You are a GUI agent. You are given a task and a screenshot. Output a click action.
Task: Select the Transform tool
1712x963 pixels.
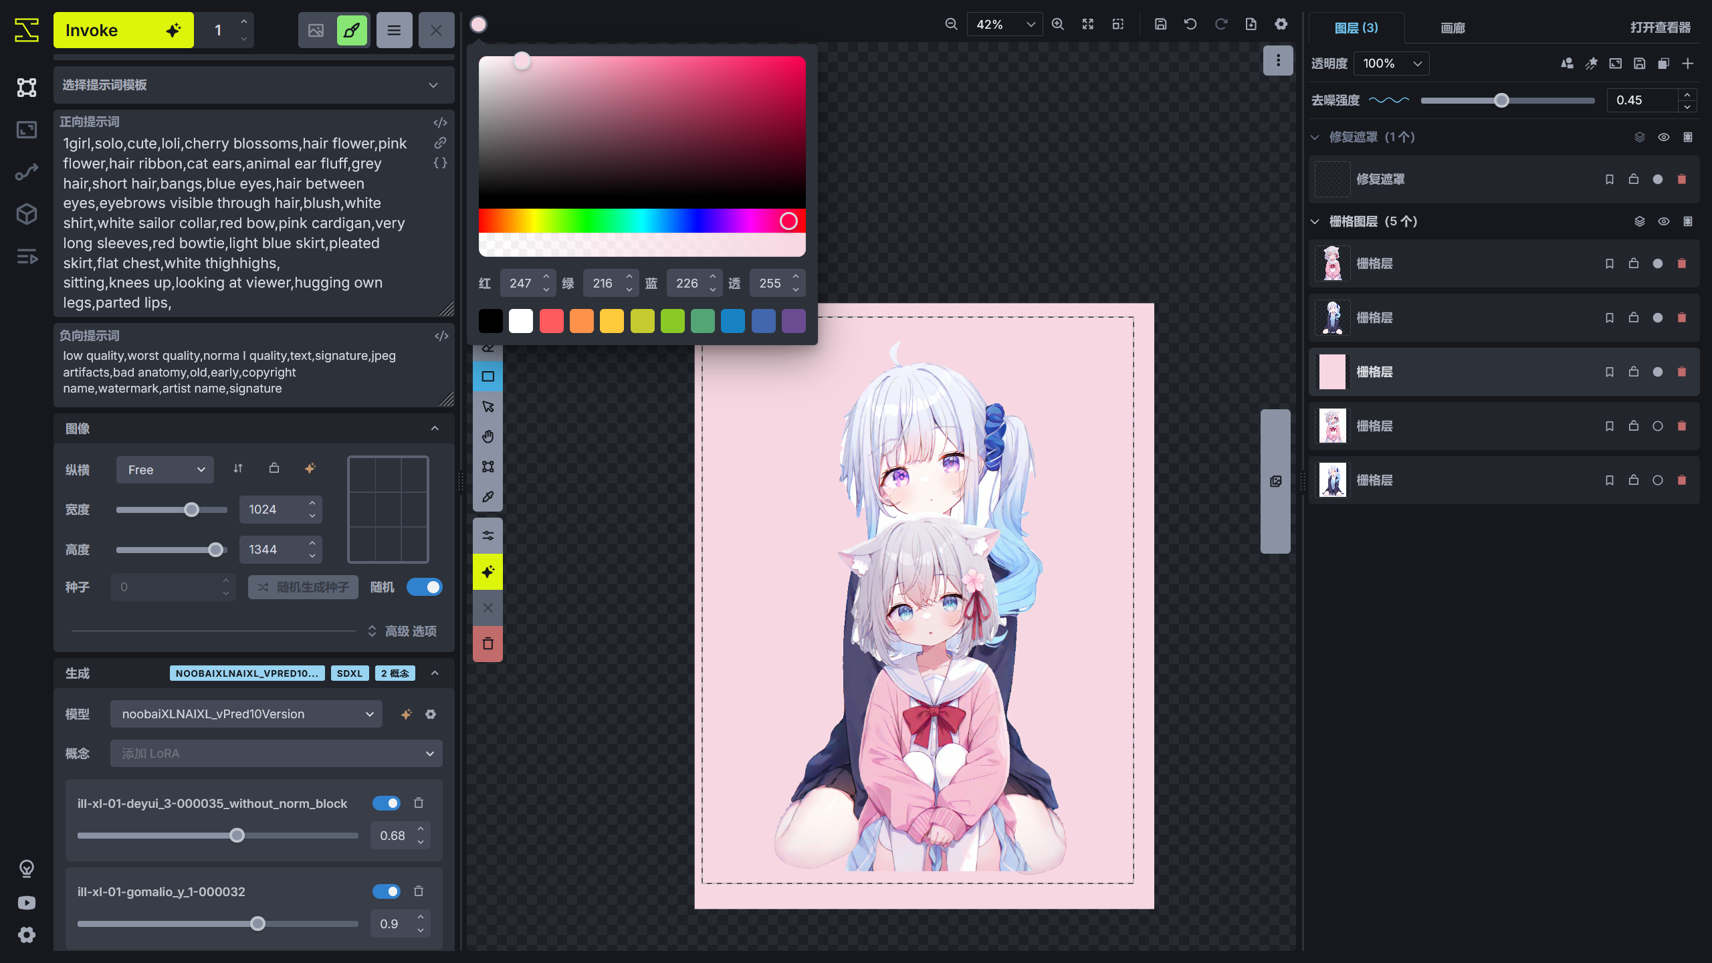tap(488, 466)
